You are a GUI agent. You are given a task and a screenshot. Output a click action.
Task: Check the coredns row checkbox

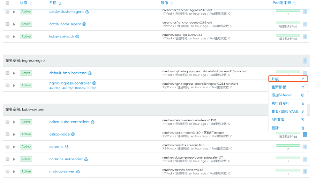(7, 147)
